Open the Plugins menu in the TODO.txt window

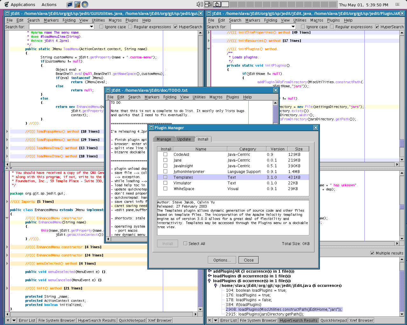click(233, 97)
